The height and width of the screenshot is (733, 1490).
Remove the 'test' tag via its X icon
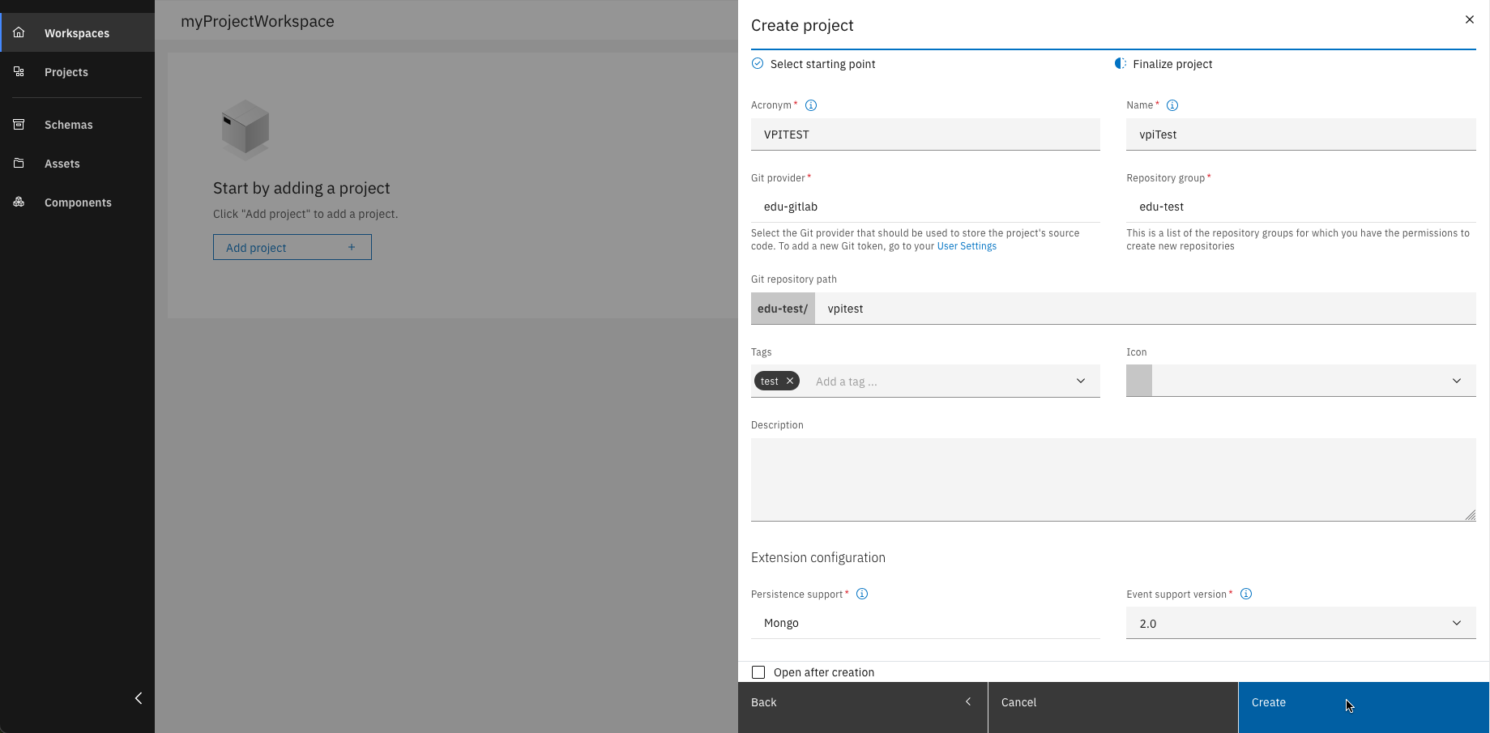(x=788, y=381)
